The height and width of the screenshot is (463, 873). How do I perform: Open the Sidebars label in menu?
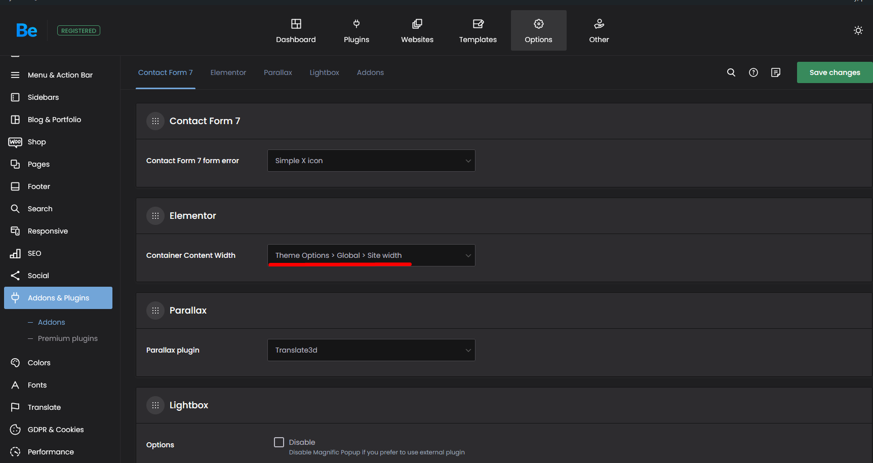(43, 97)
